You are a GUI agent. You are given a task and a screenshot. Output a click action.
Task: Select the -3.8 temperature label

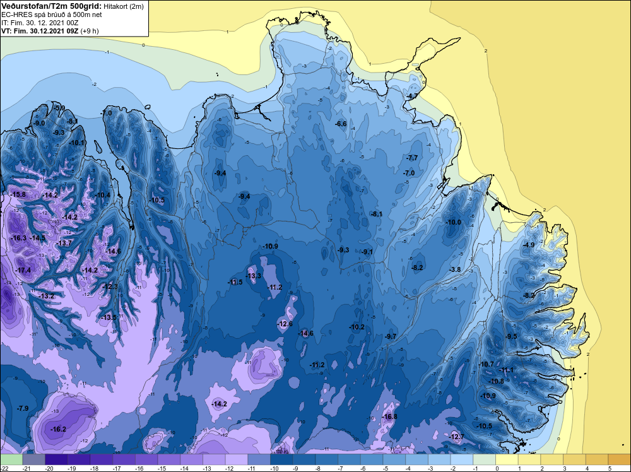tap(455, 269)
